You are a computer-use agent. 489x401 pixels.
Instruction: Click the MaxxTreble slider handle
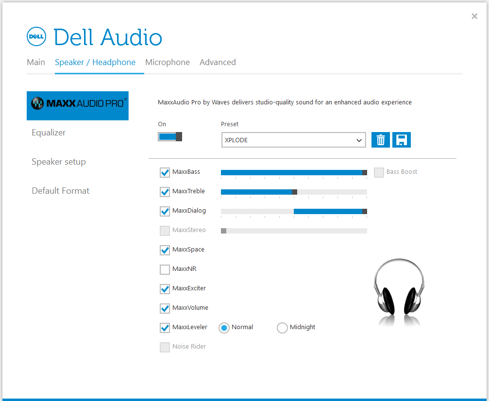(x=294, y=192)
